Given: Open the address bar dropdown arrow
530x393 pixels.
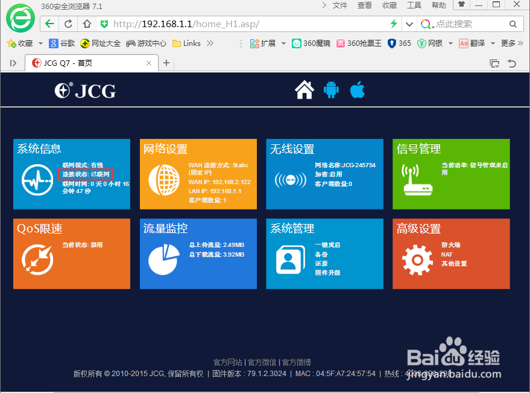Looking at the screenshot, I should [409, 24].
